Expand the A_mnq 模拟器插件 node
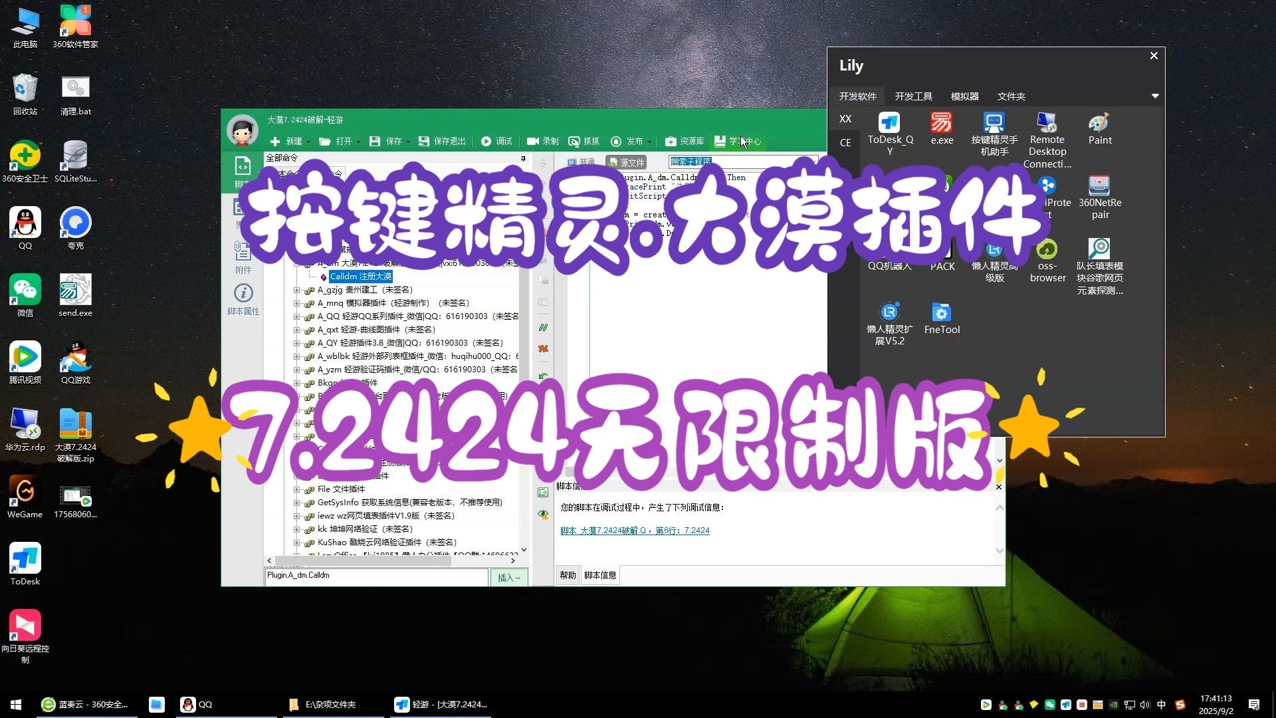The height and width of the screenshot is (718, 1276). point(297,303)
